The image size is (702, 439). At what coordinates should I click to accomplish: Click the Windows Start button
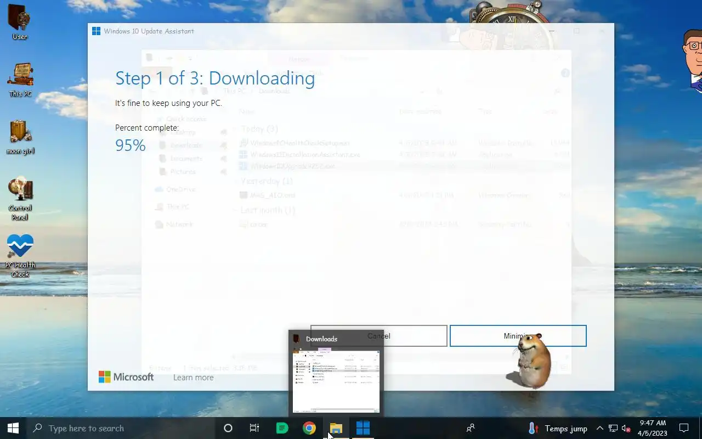click(13, 428)
